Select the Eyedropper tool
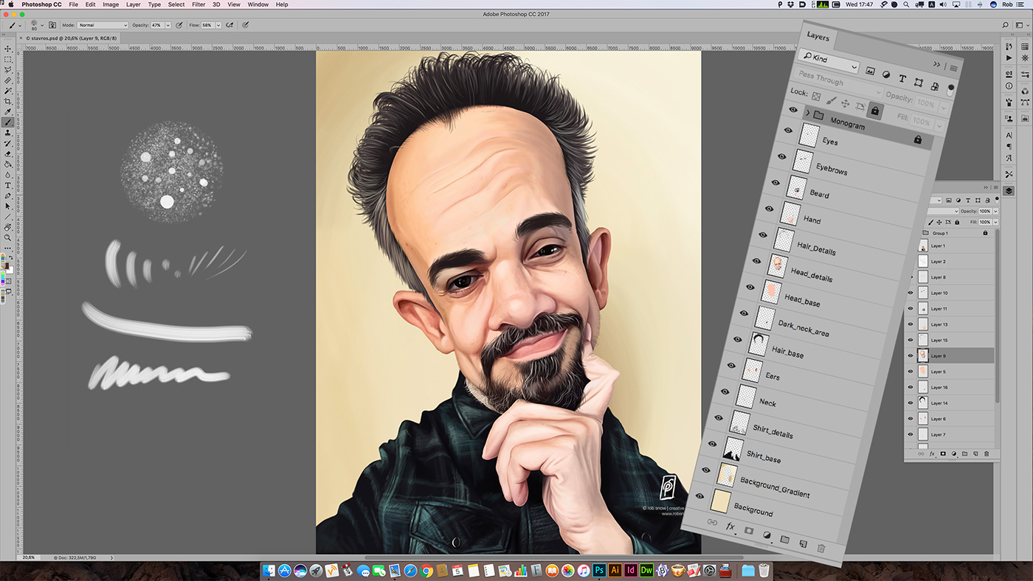Viewport: 1033px width, 581px height. point(8,112)
